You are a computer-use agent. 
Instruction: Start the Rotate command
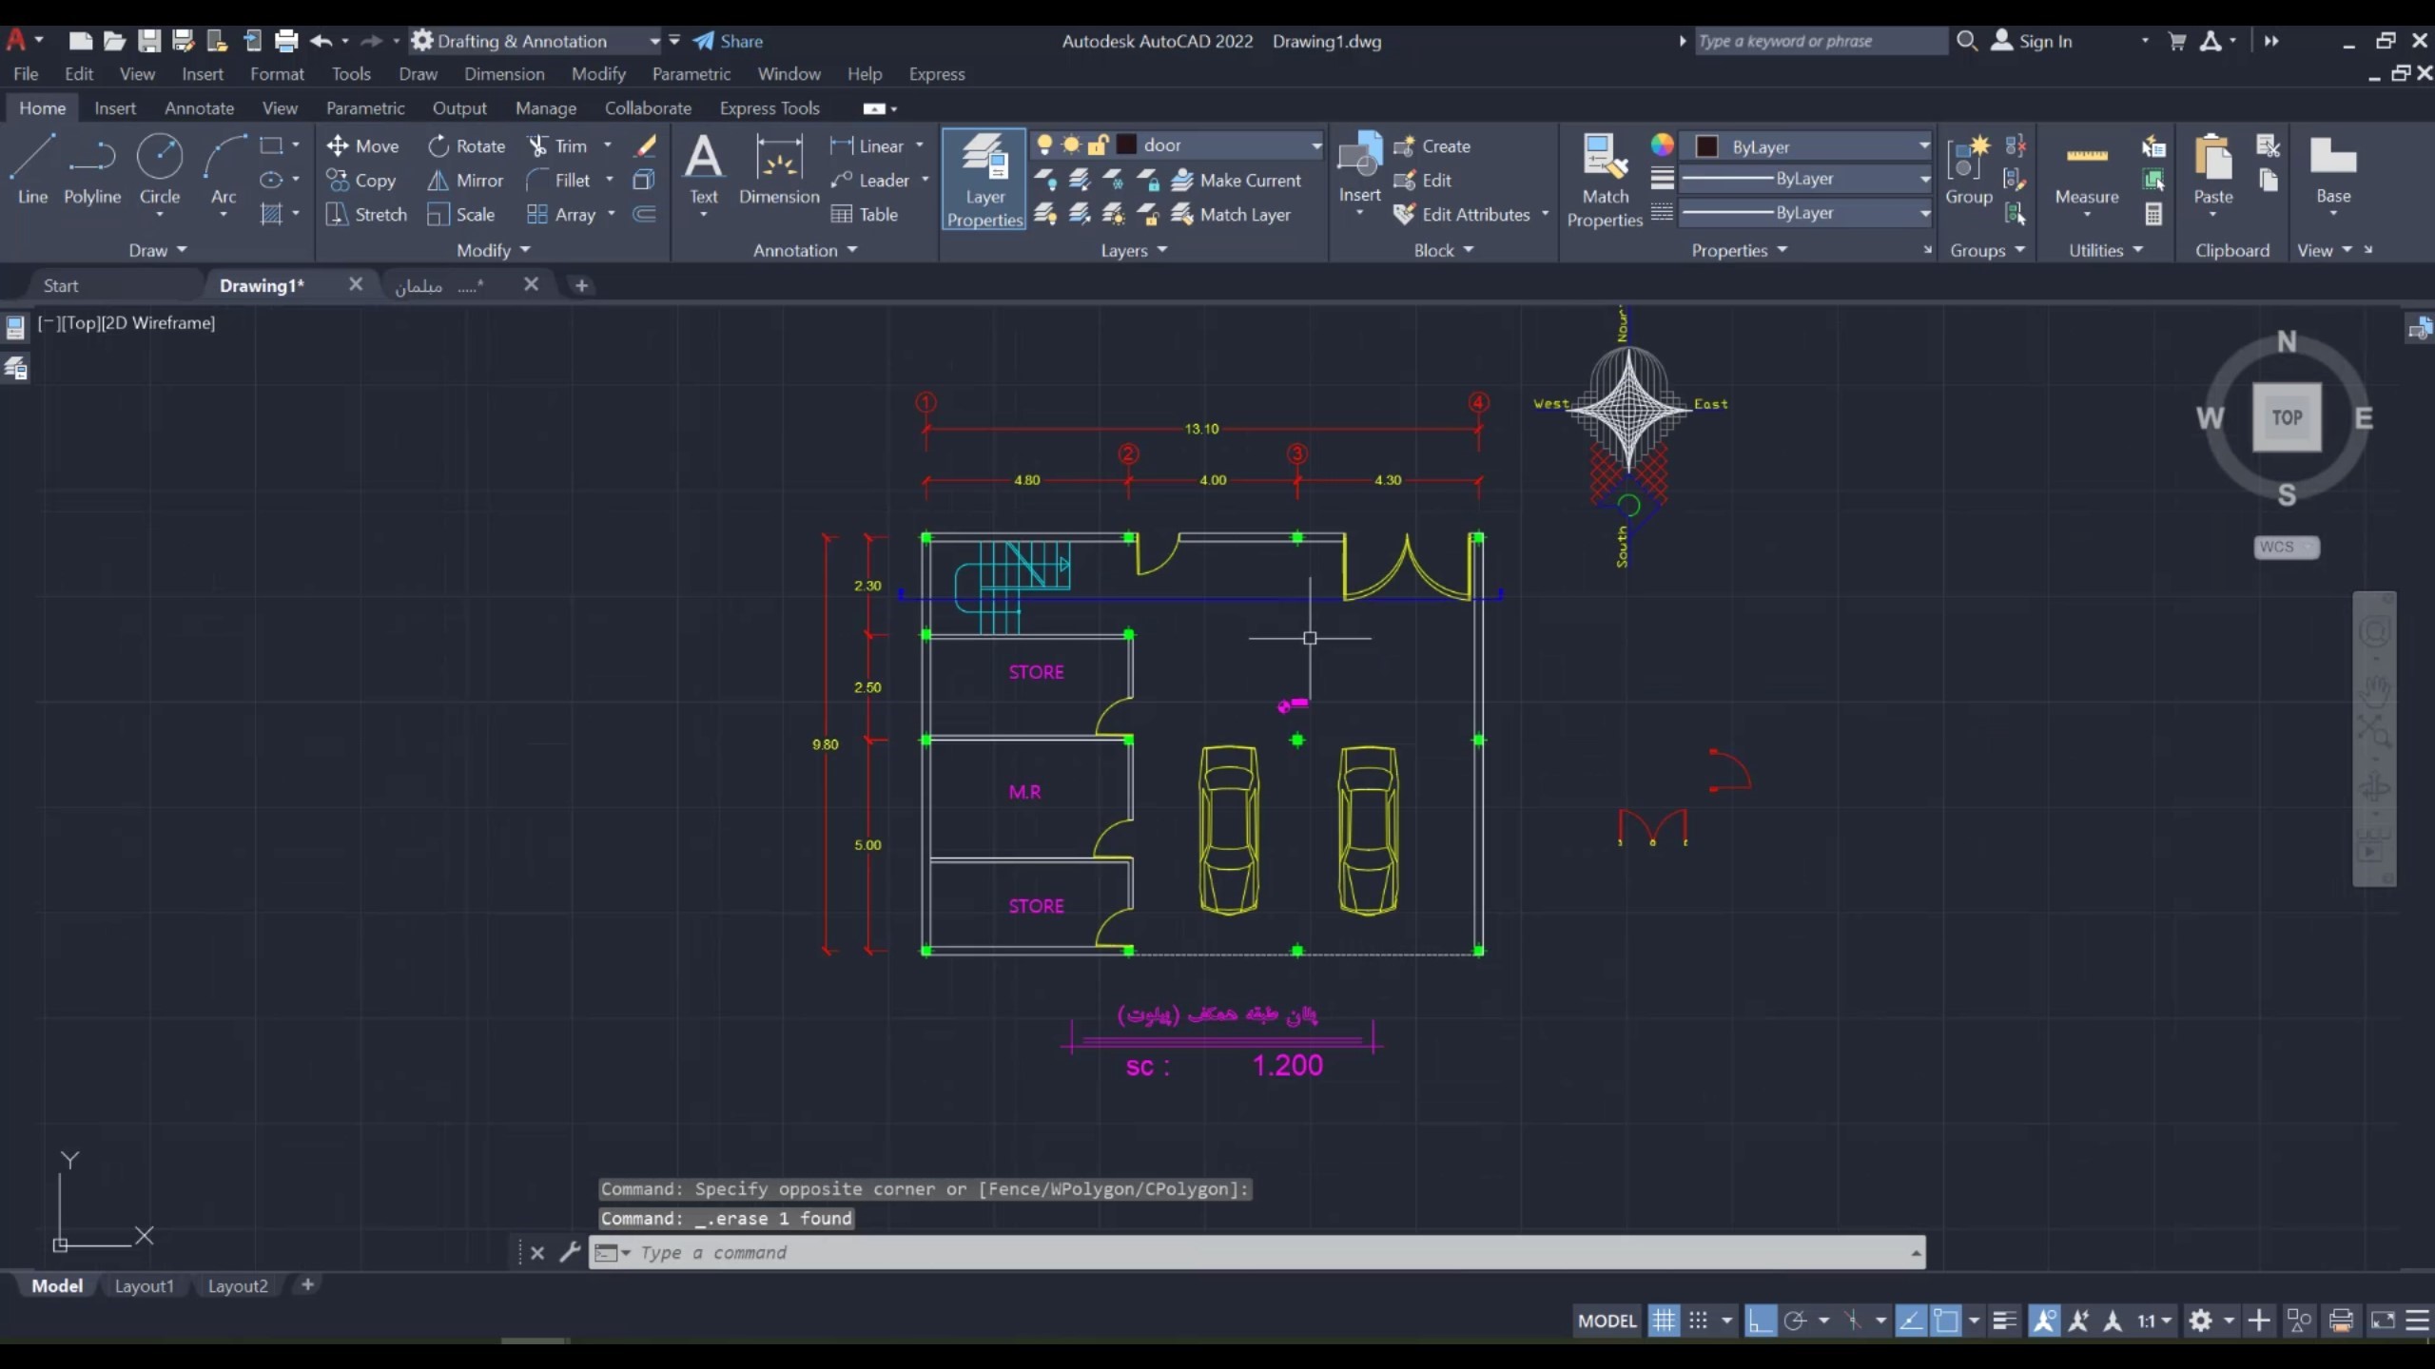466,145
